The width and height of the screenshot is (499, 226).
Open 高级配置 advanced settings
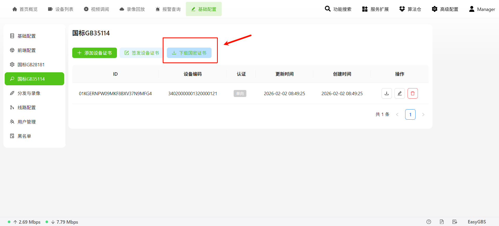pos(445,9)
